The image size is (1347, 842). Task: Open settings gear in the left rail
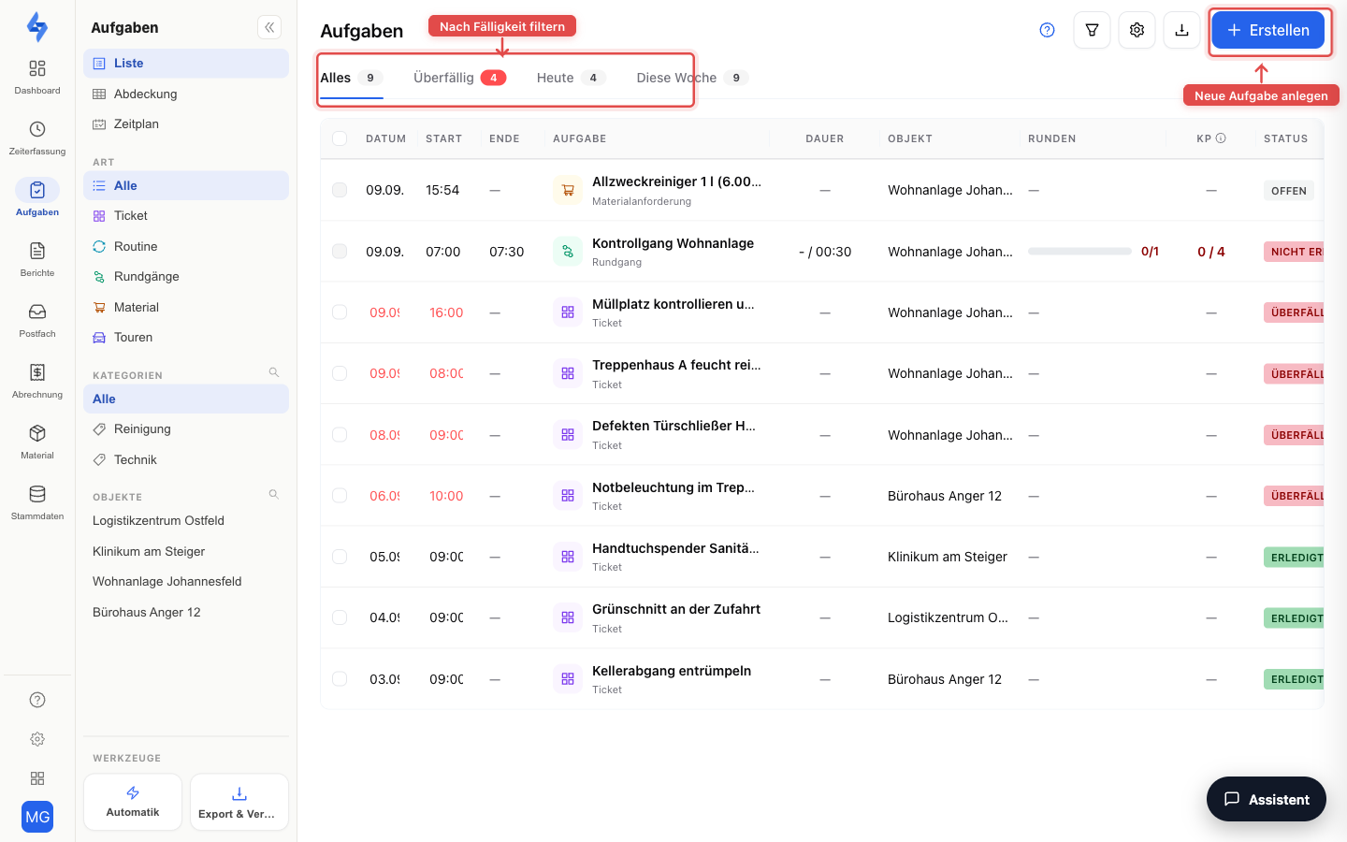[37, 739]
